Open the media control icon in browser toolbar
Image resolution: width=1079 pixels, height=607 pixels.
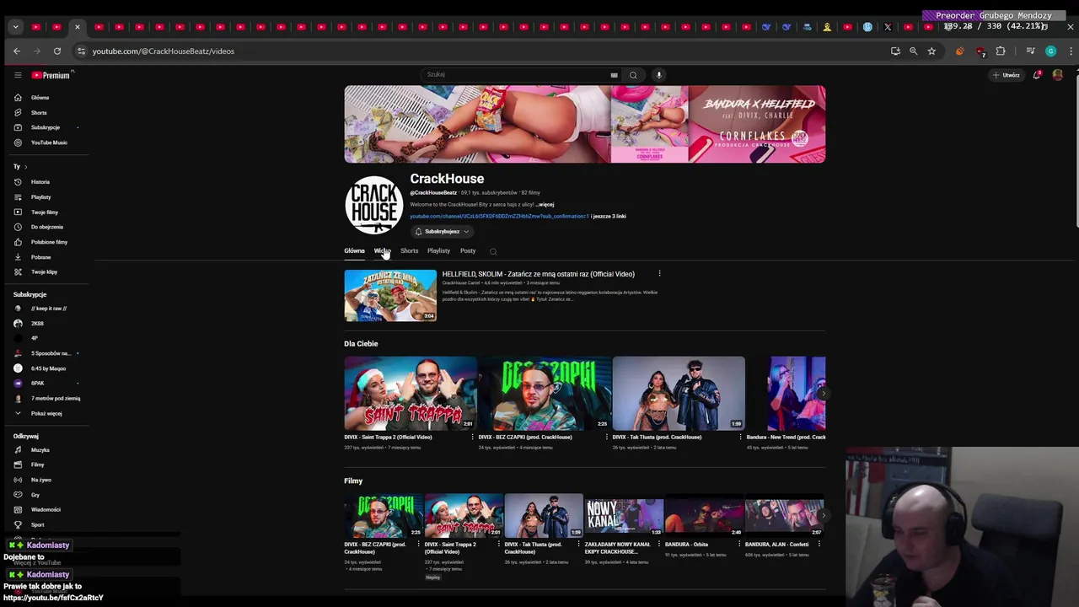[x=1030, y=51]
